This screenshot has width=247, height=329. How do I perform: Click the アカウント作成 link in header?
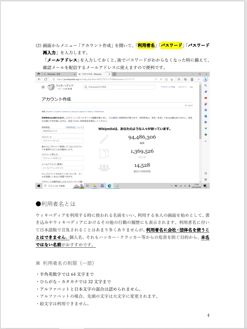pos(168,87)
